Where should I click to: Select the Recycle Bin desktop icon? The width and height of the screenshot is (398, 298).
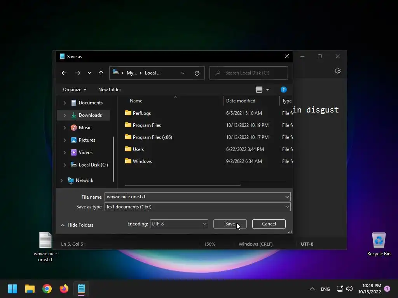coord(379,244)
